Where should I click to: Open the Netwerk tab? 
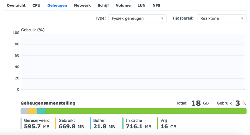tap(82, 5)
